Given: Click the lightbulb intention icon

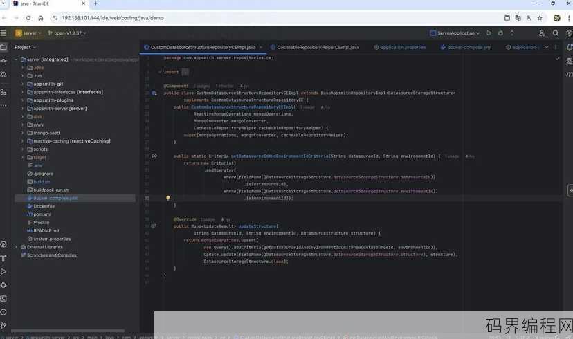Looking at the screenshot, I should [x=167, y=198].
